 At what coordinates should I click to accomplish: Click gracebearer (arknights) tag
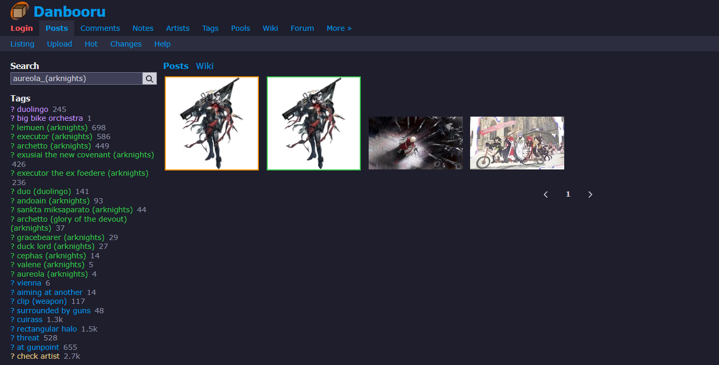click(61, 237)
